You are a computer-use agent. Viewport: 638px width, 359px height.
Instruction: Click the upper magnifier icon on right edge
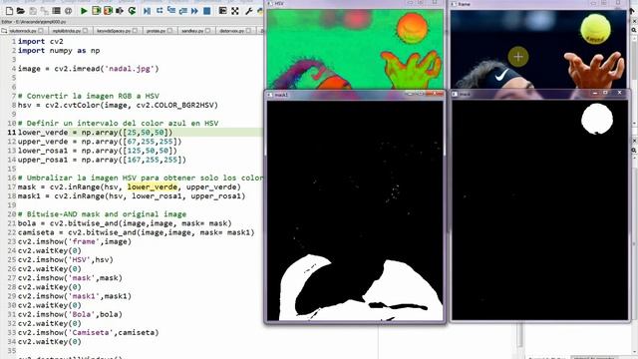(x=634, y=30)
